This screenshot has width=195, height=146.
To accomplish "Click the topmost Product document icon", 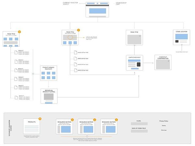I will tap(16, 52).
